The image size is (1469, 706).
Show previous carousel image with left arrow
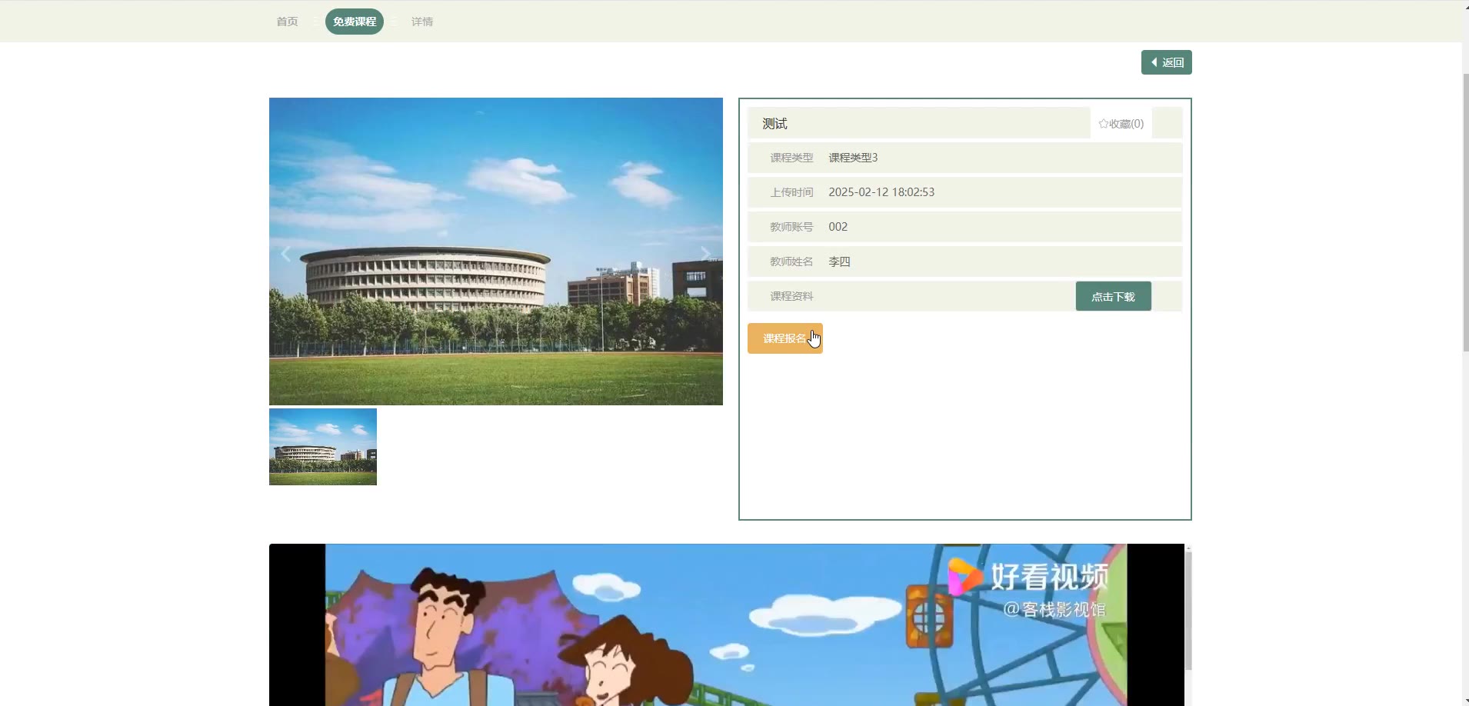285,254
